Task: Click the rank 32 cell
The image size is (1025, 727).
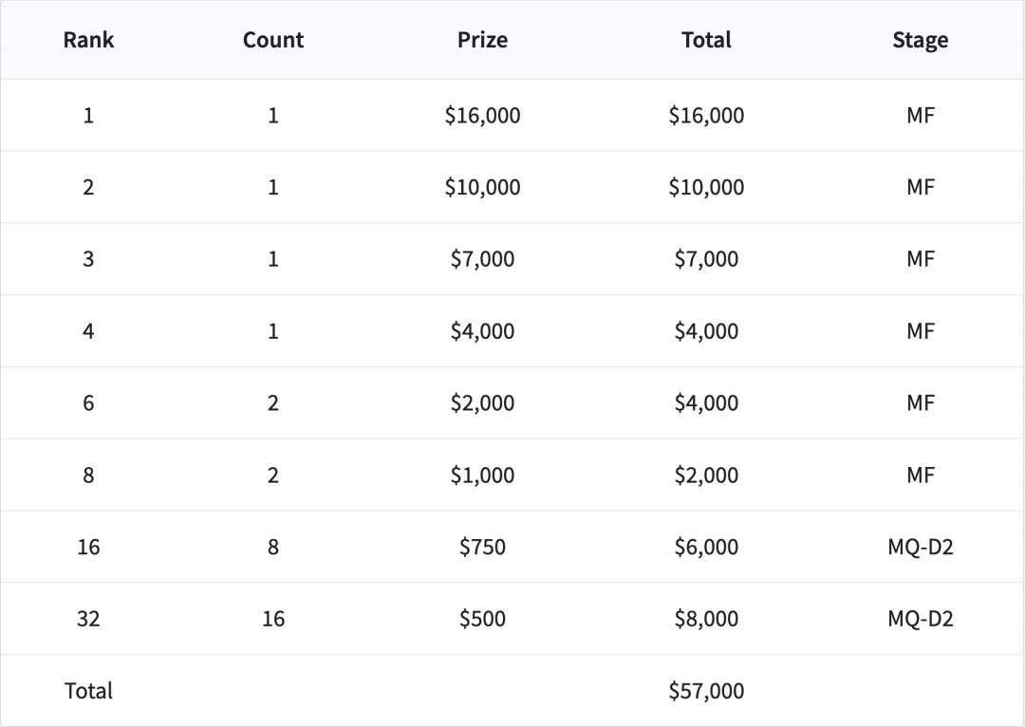Action: click(88, 619)
